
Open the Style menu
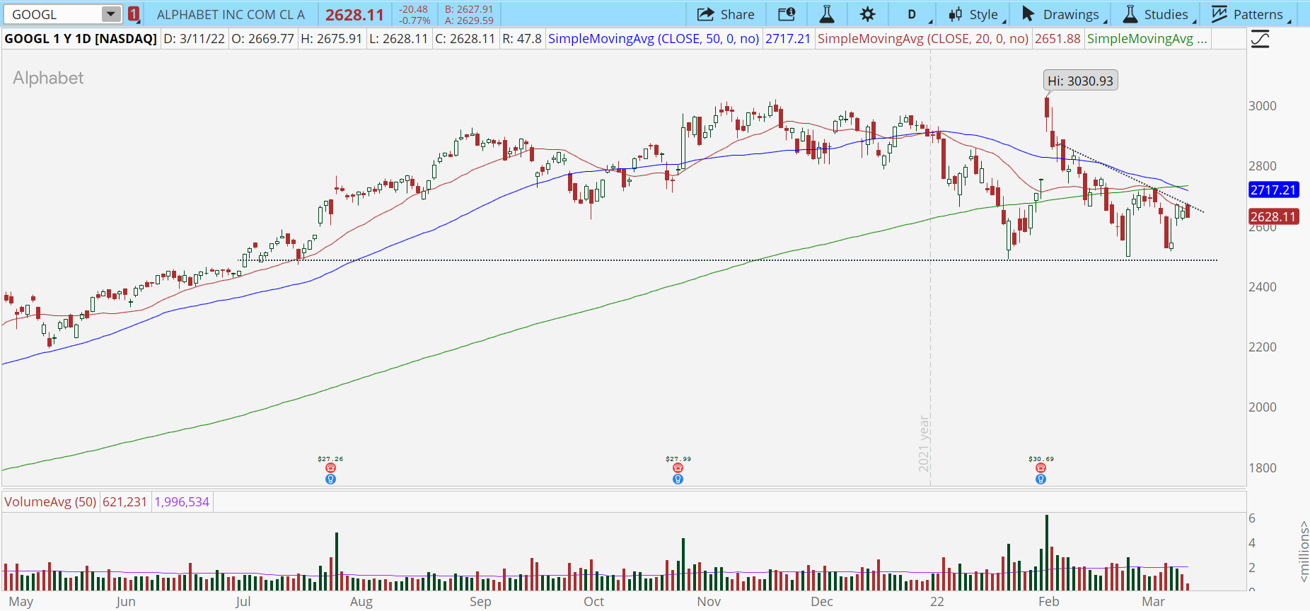(x=976, y=14)
